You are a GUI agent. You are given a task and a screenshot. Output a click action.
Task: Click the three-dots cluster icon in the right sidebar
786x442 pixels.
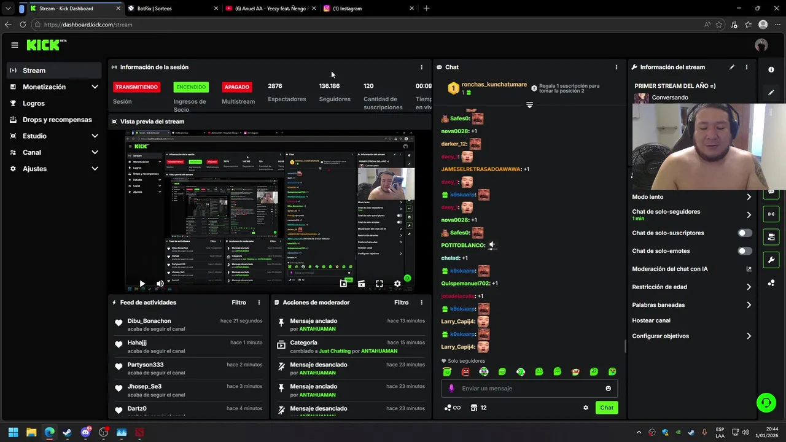tap(771, 282)
